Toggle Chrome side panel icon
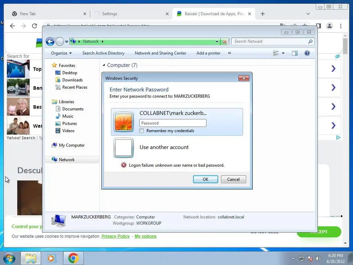 [x=318, y=26]
